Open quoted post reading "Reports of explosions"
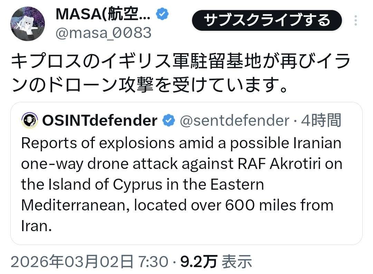This screenshot has height=274, width=373. tap(181, 143)
